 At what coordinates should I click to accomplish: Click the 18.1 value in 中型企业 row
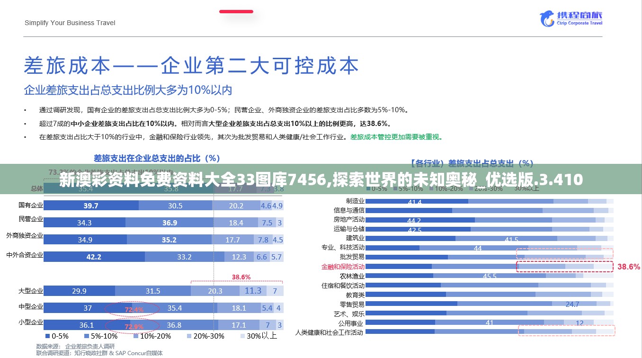tap(239, 308)
